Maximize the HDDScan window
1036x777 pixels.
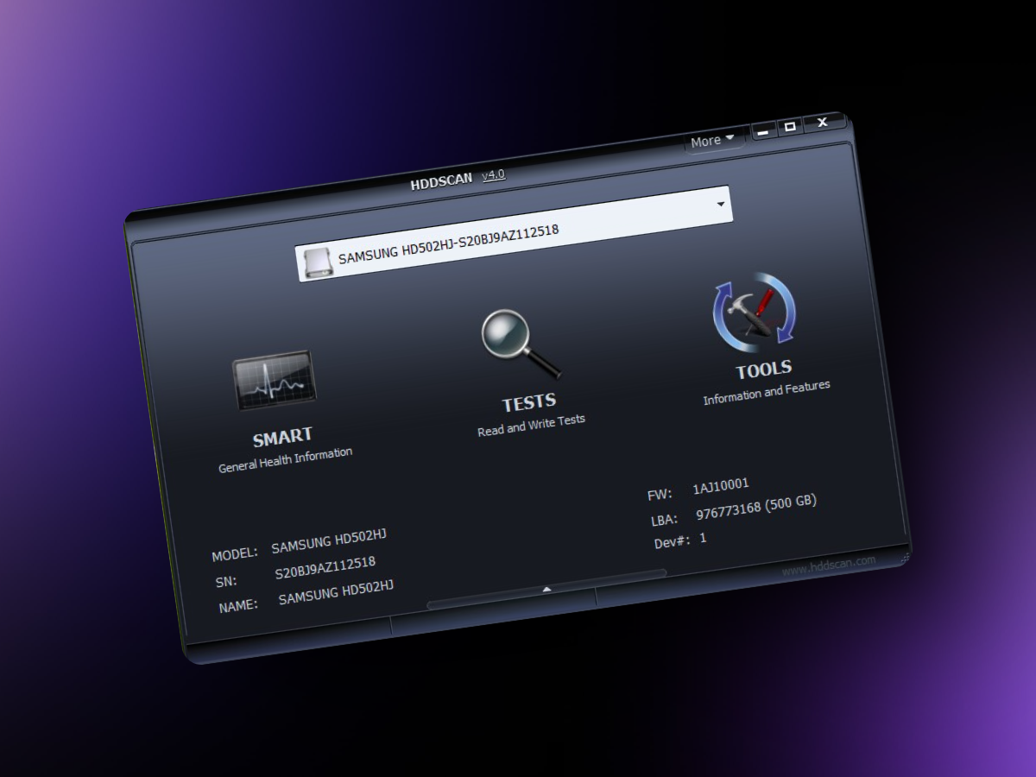(789, 127)
